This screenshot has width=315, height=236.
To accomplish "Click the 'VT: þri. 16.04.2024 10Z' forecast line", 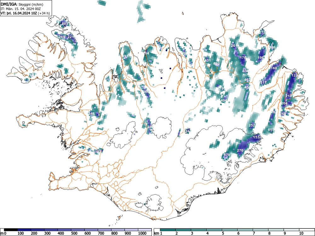I will pyautogui.click(x=19, y=13).
